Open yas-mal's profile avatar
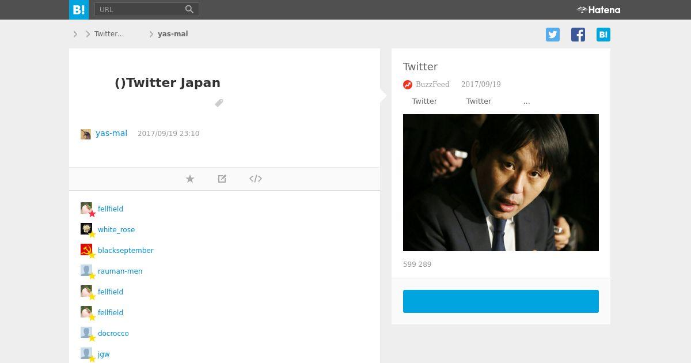This screenshot has height=363, width=691. 86,134
